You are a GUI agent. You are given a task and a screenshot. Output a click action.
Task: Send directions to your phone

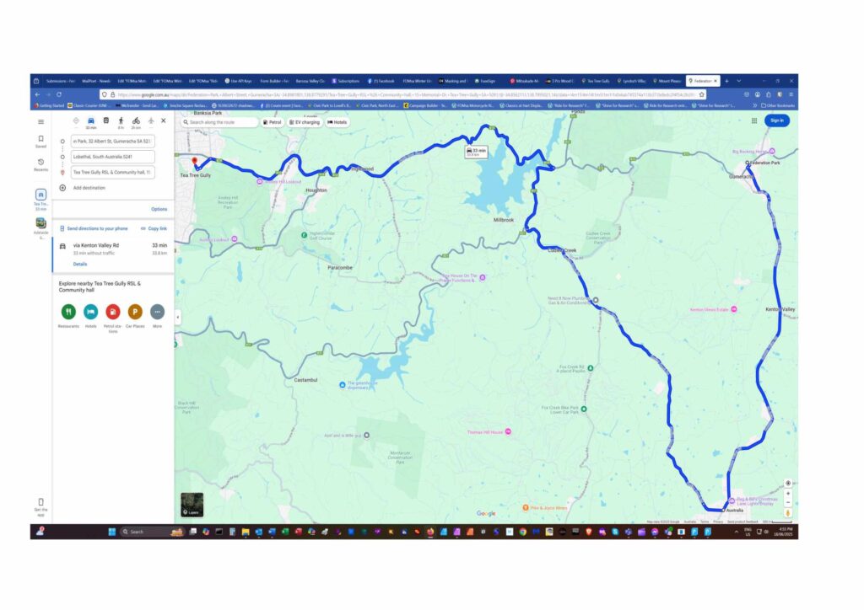click(94, 228)
